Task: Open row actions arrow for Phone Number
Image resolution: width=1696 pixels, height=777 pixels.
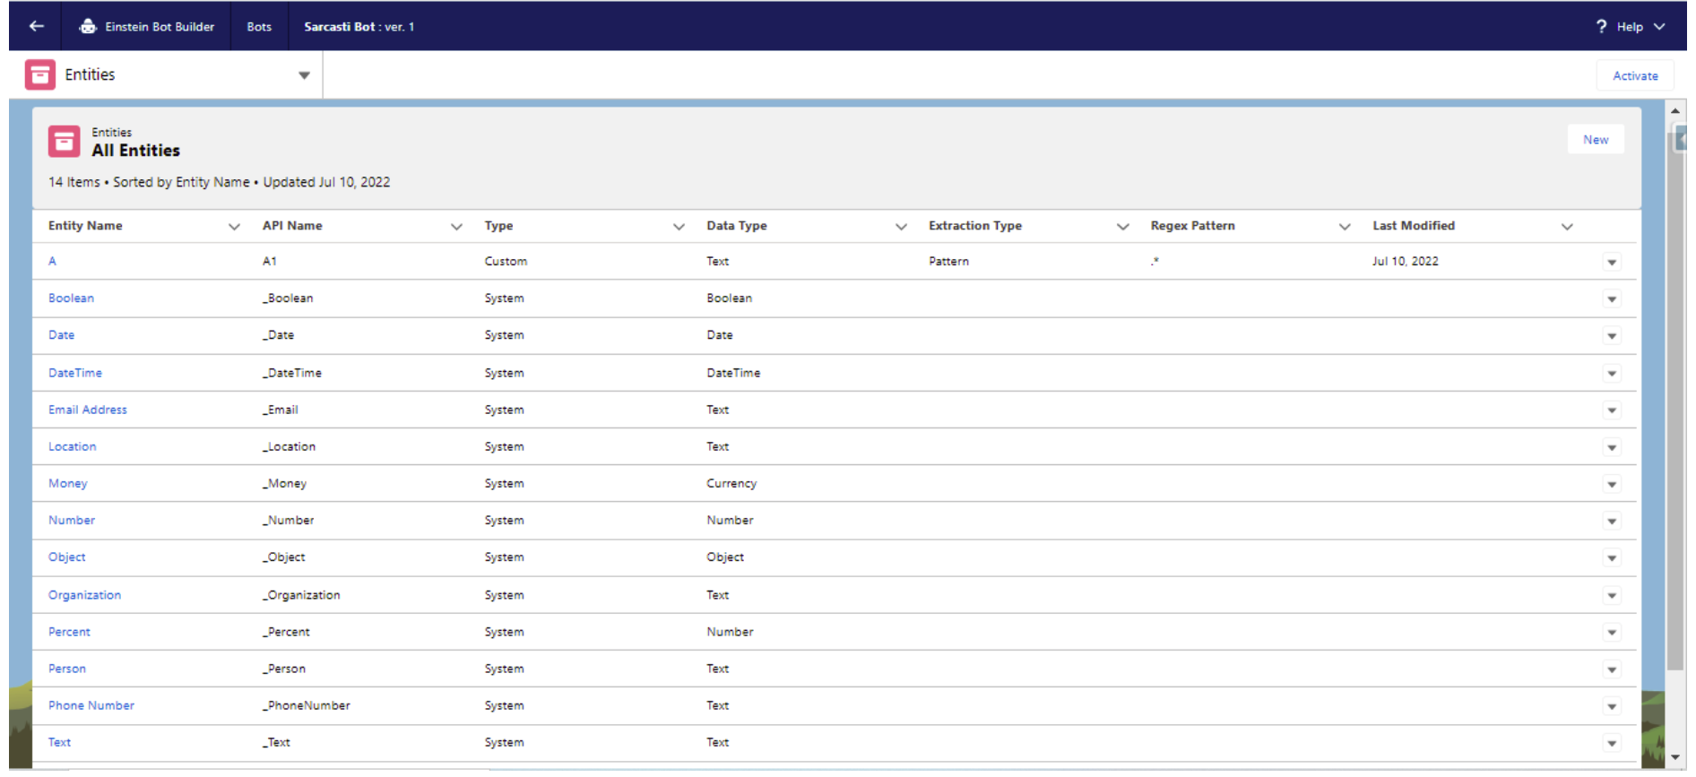Action: click(x=1612, y=707)
